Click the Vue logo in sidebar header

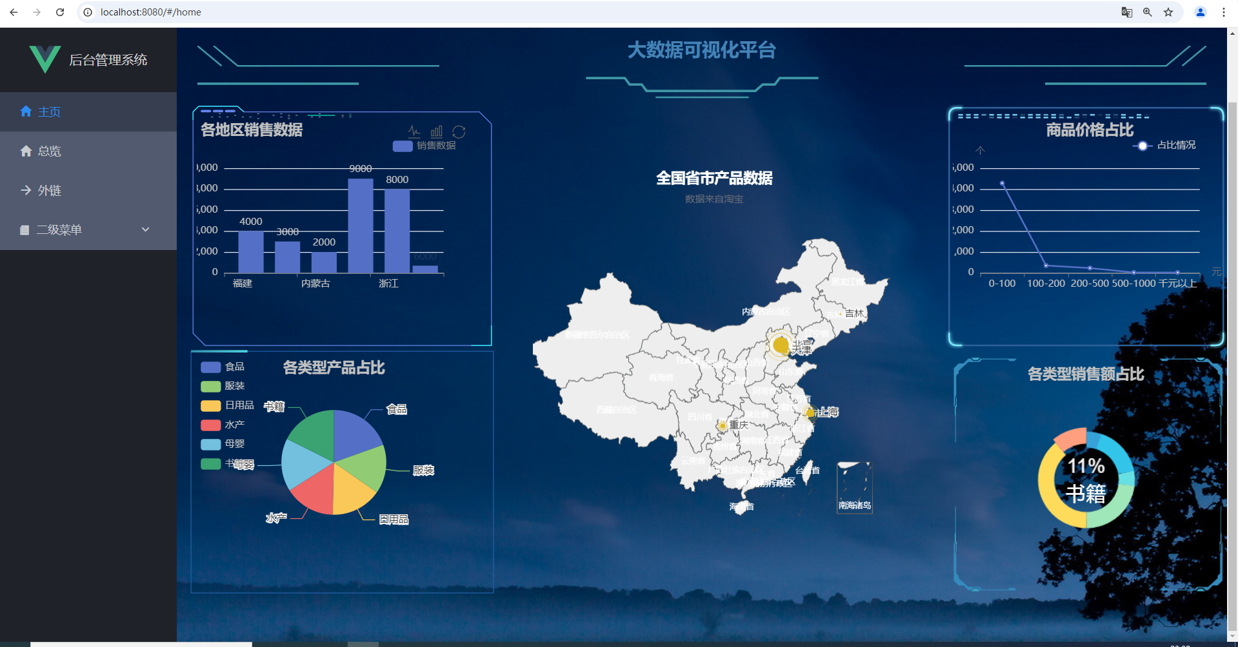pyautogui.click(x=45, y=59)
